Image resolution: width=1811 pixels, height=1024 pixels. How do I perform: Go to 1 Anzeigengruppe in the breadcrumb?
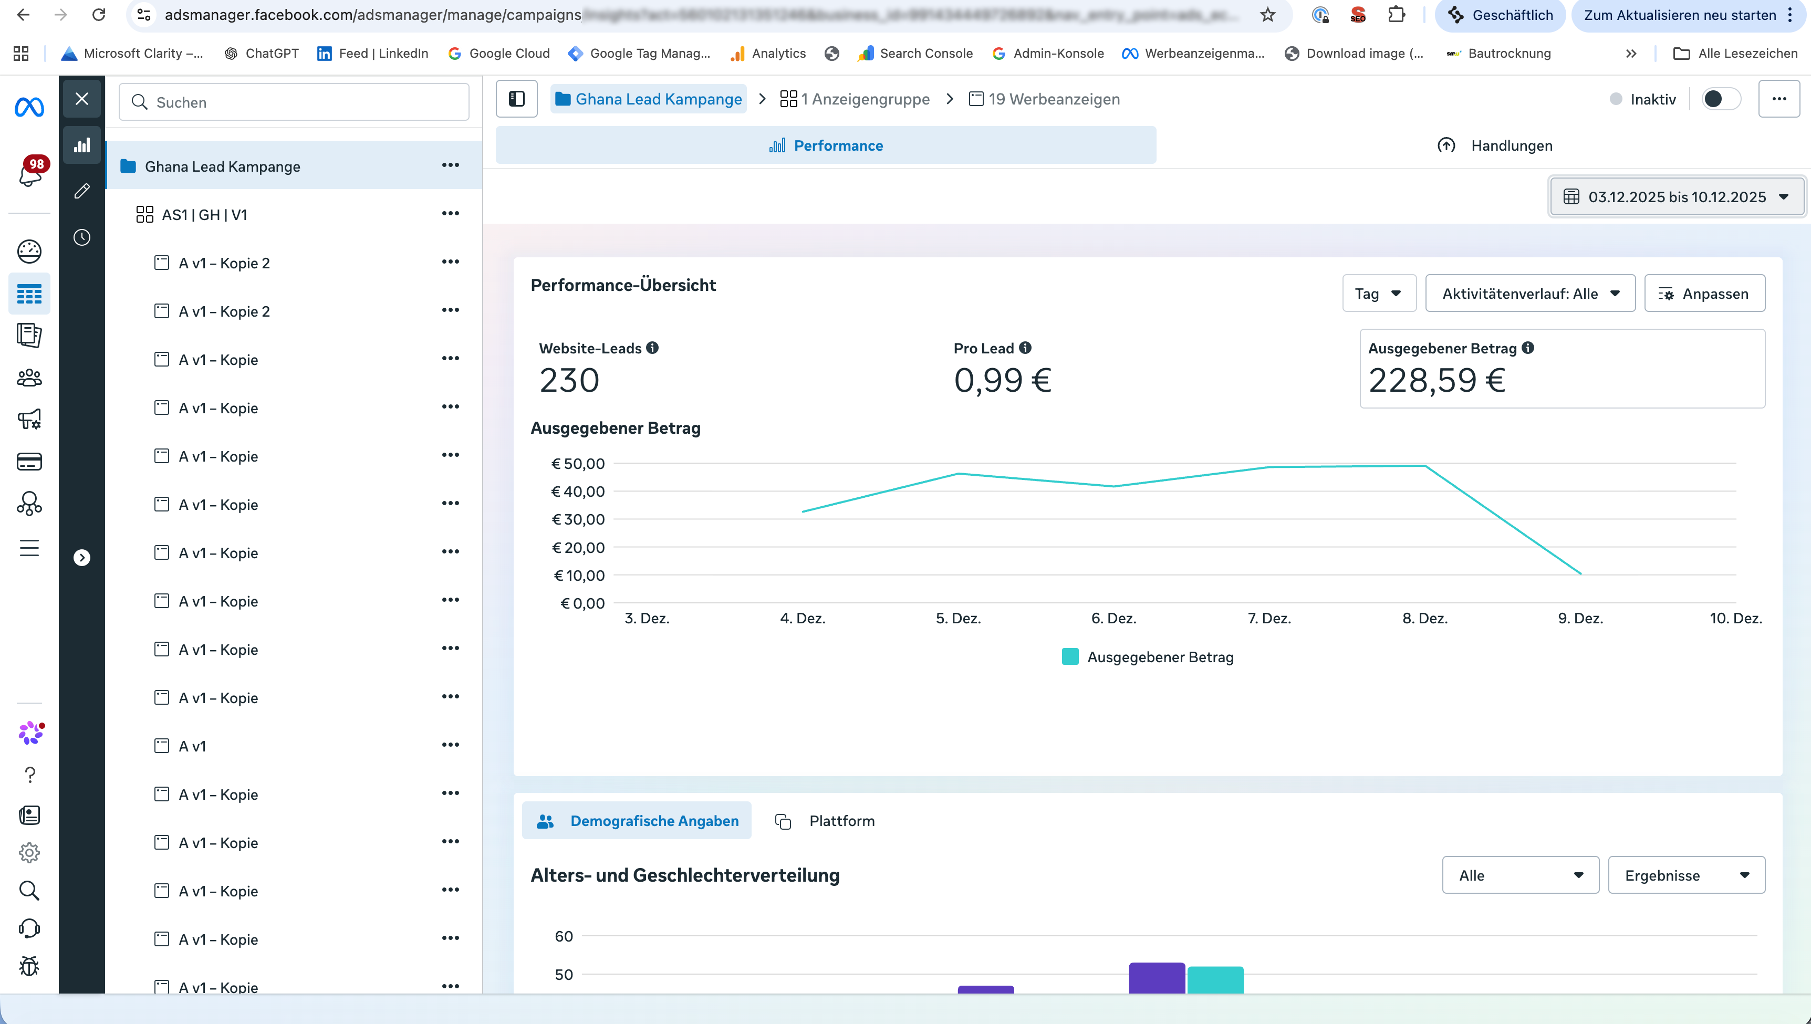(855, 99)
